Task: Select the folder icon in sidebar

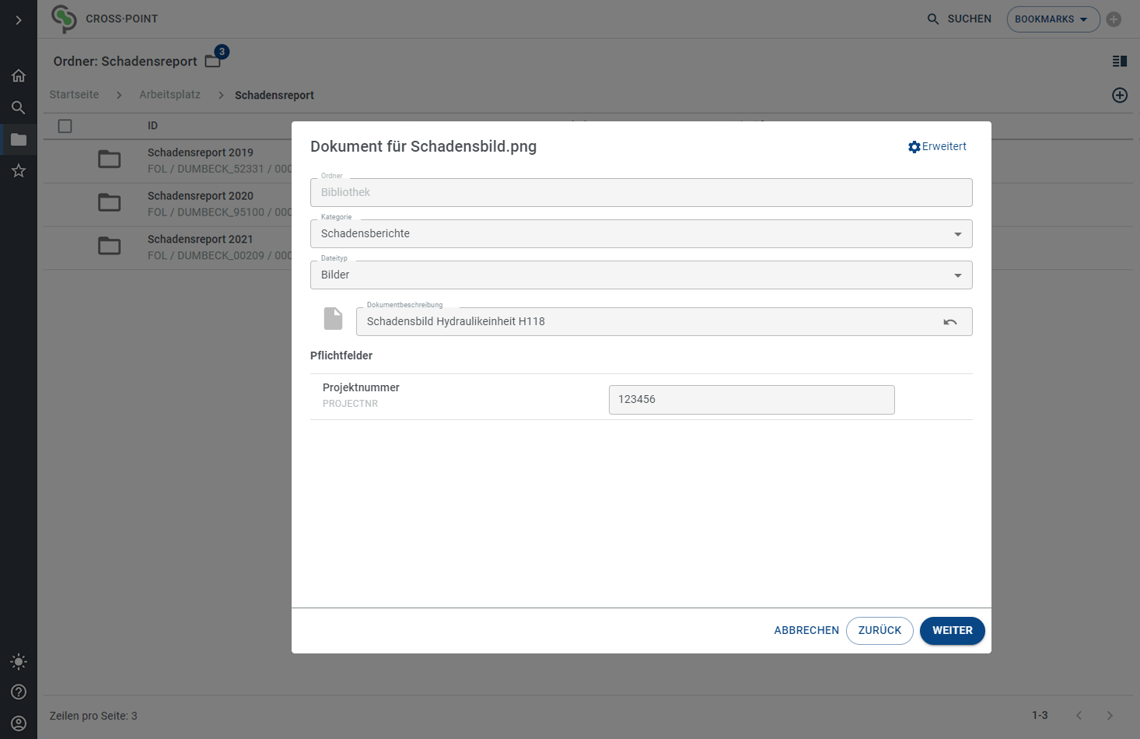Action: tap(19, 140)
